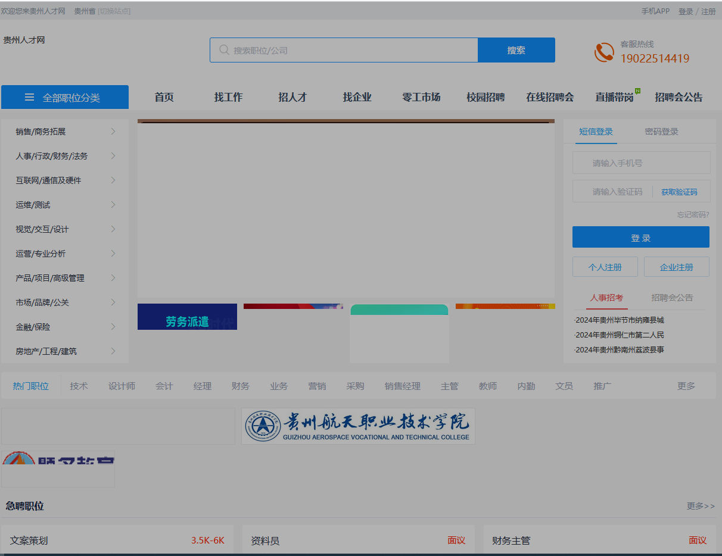Click the orange customer service phone icon

tap(604, 52)
